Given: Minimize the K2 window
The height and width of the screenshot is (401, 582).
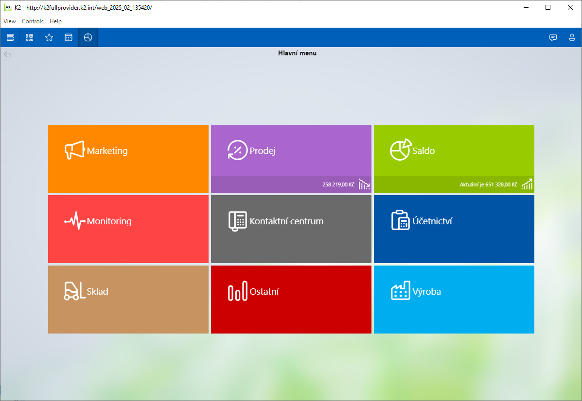Looking at the screenshot, I should (526, 7).
